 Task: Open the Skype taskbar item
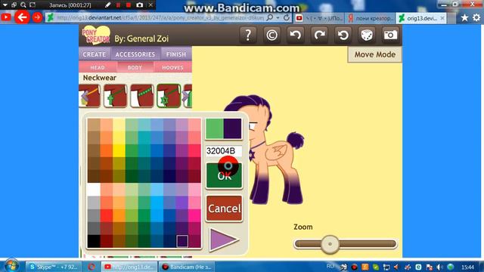click(54, 267)
